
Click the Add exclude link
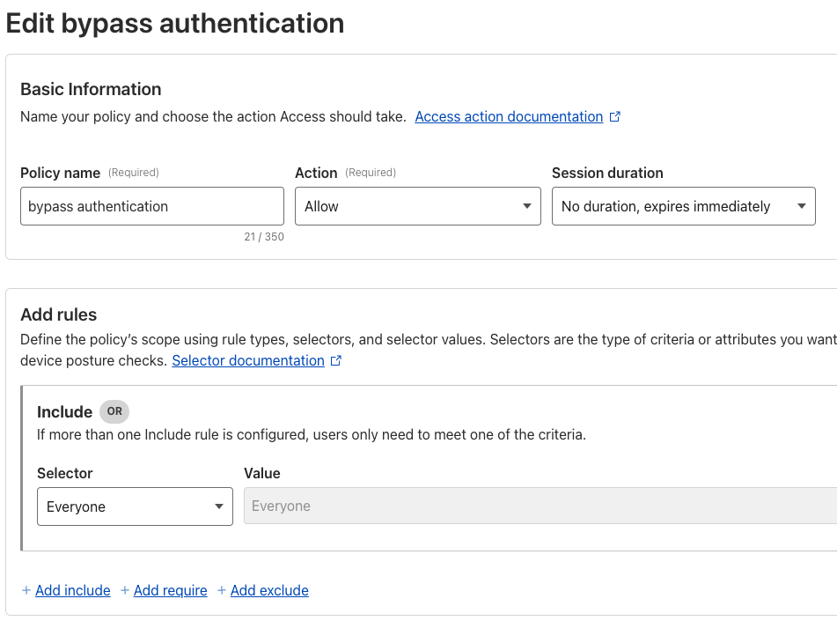point(269,590)
